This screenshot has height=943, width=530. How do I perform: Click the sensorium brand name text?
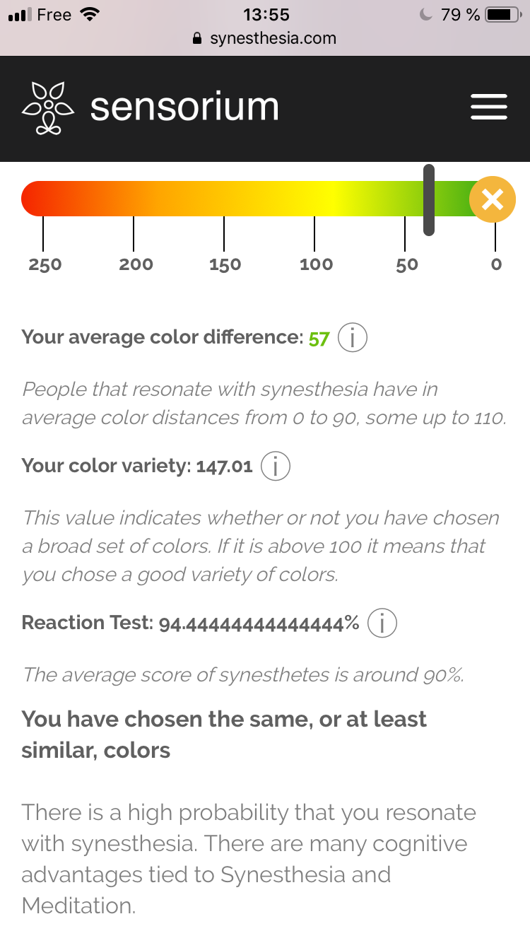click(184, 107)
